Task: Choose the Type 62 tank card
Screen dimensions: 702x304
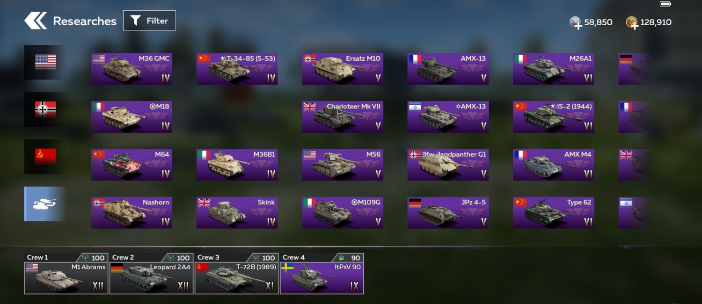Action: (554, 213)
